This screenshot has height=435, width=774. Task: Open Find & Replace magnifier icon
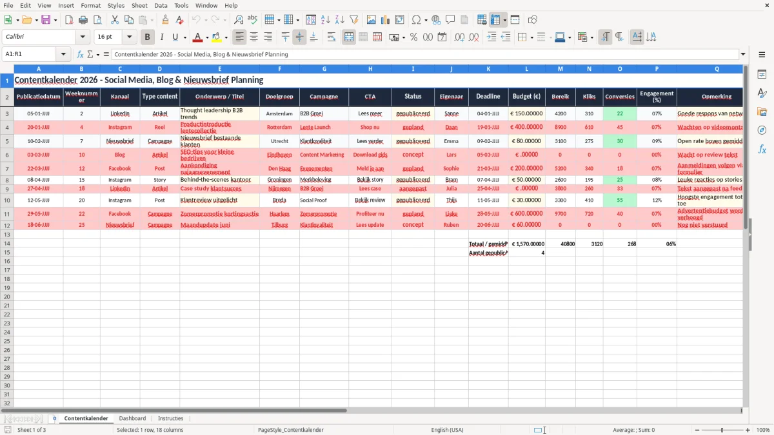click(239, 20)
